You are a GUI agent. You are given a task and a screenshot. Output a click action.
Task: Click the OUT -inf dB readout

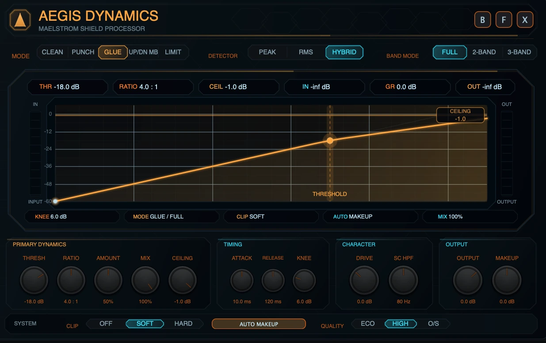coord(485,87)
